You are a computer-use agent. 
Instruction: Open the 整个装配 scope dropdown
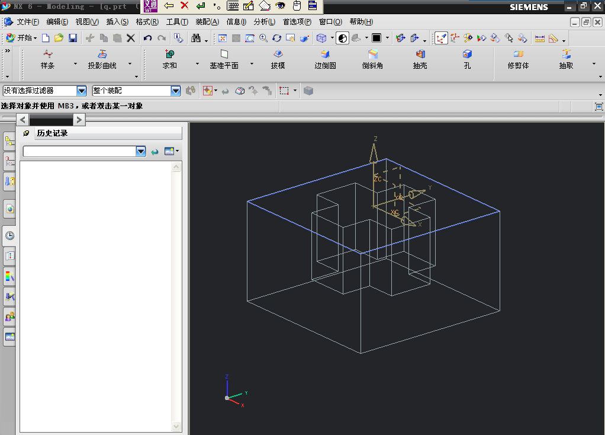click(x=176, y=91)
